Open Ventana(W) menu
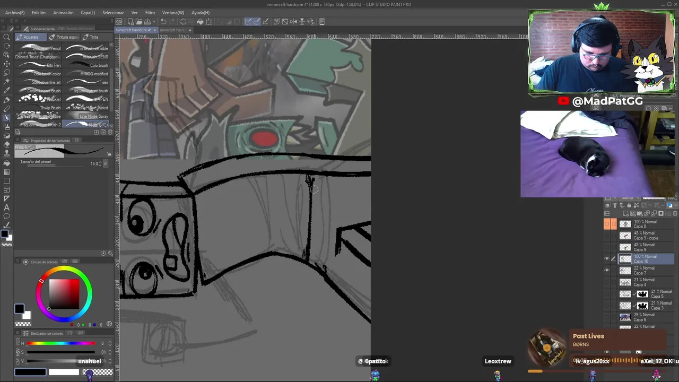This screenshot has height=382, width=679. [x=173, y=12]
